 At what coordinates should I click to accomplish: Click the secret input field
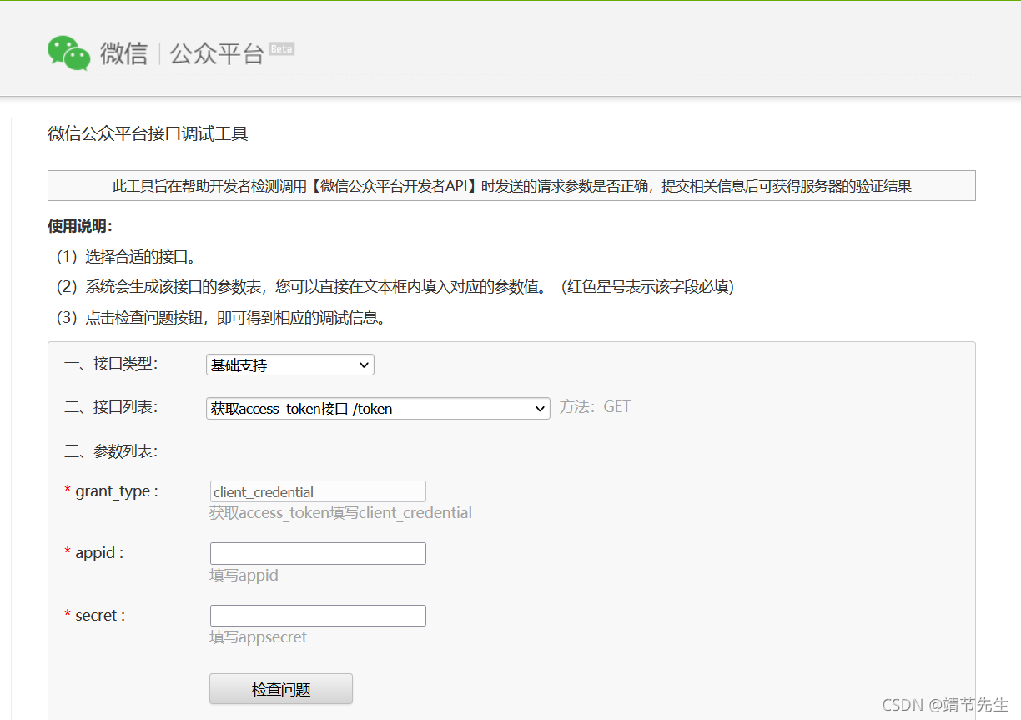coord(318,616)
